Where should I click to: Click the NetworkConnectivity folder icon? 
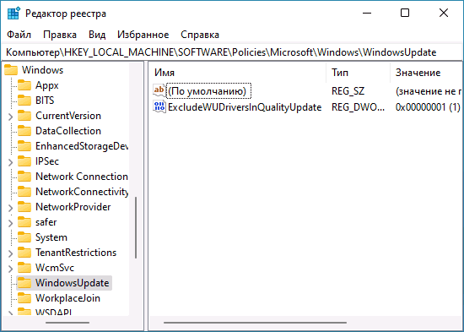(x=24, y=192)
